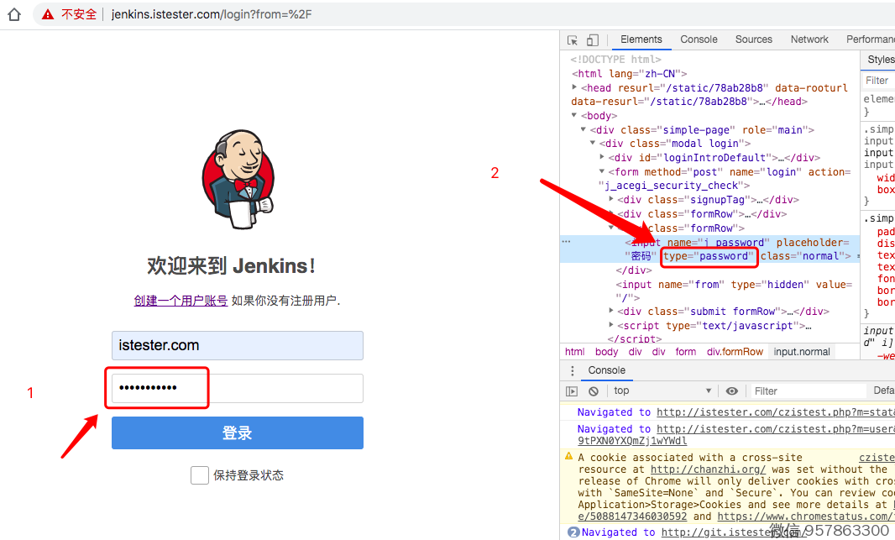Show the console sidebar icon
The height and width of the screenshot is (540, 895).
pyautogui.click(x=572, y=391)
